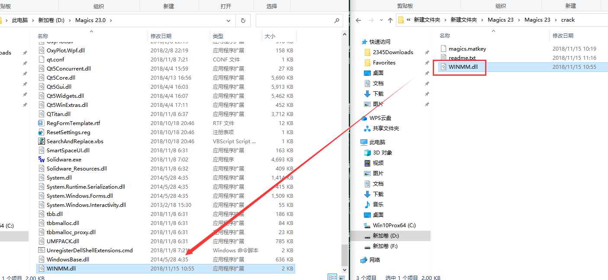The width and height of the screenshot is (608, 280).
Task: Click the SearchAndReplace.vbs script icon
Action: tap(42, 141)
